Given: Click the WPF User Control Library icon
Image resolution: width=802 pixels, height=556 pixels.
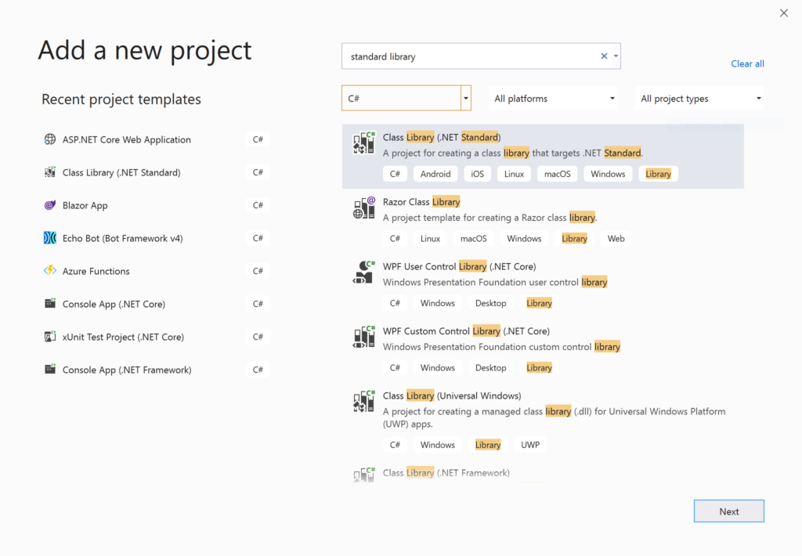Looking at the screenshot, I should pos(363,272).
